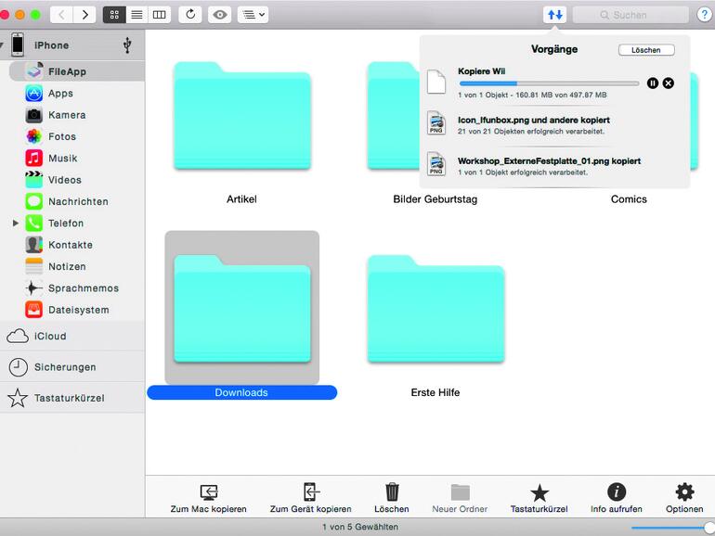Screen dimensions: 715x536
Task: Open the help question mark icon
Action: click(704, 15)
